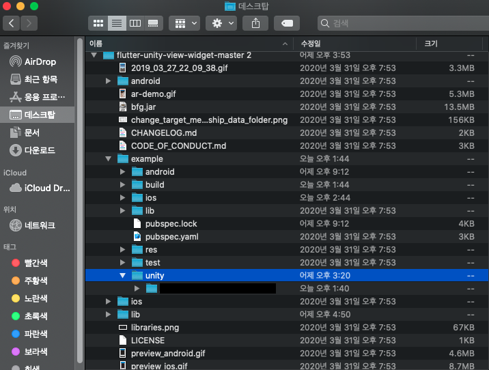Image resolution: width=489 pixels, height=370 pixels.
Task: Expand the lib folder modified 어제 오후 4:50
Action: coord(108,315)
